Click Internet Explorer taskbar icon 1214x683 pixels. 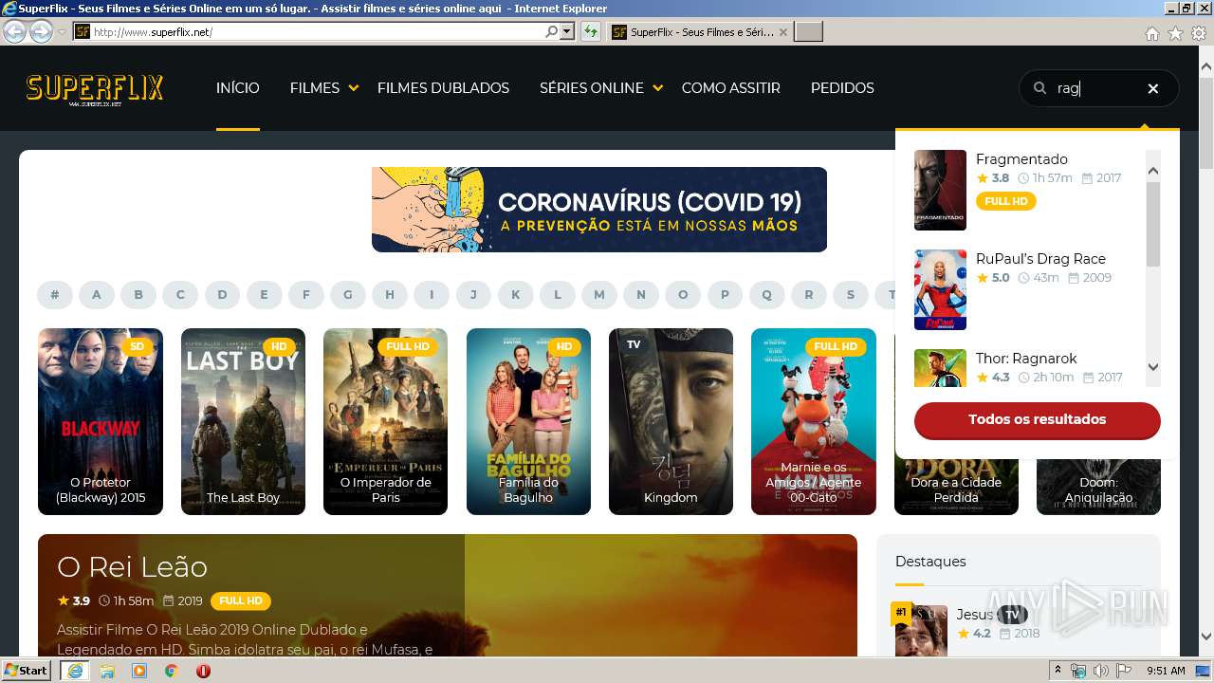pyautogui.click(x=74, y=671)
